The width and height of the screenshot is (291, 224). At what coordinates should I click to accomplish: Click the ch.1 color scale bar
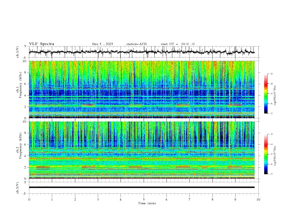click(266, 93)
